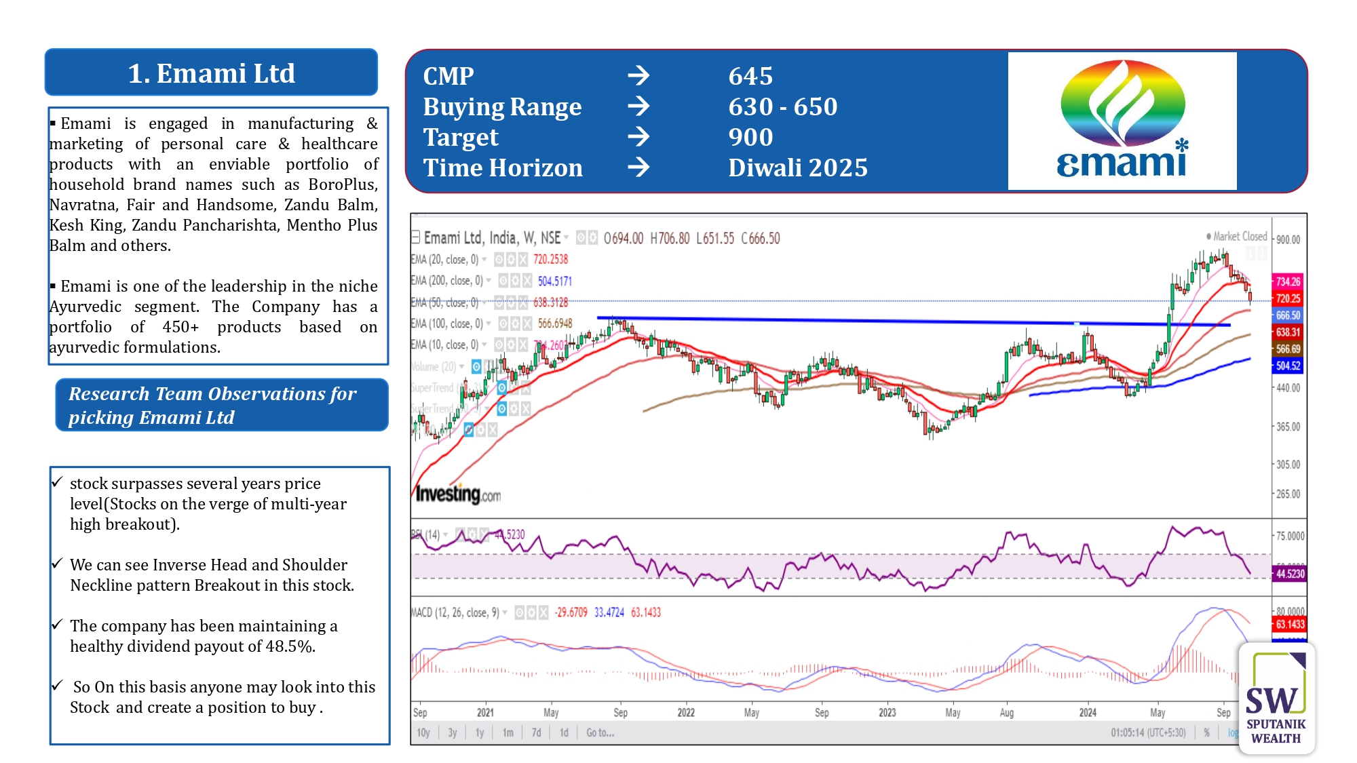This screenshot has height=763, width=1357.
Task: Collapse the legend with the box left of Emami Ltd
Action: 415,237
